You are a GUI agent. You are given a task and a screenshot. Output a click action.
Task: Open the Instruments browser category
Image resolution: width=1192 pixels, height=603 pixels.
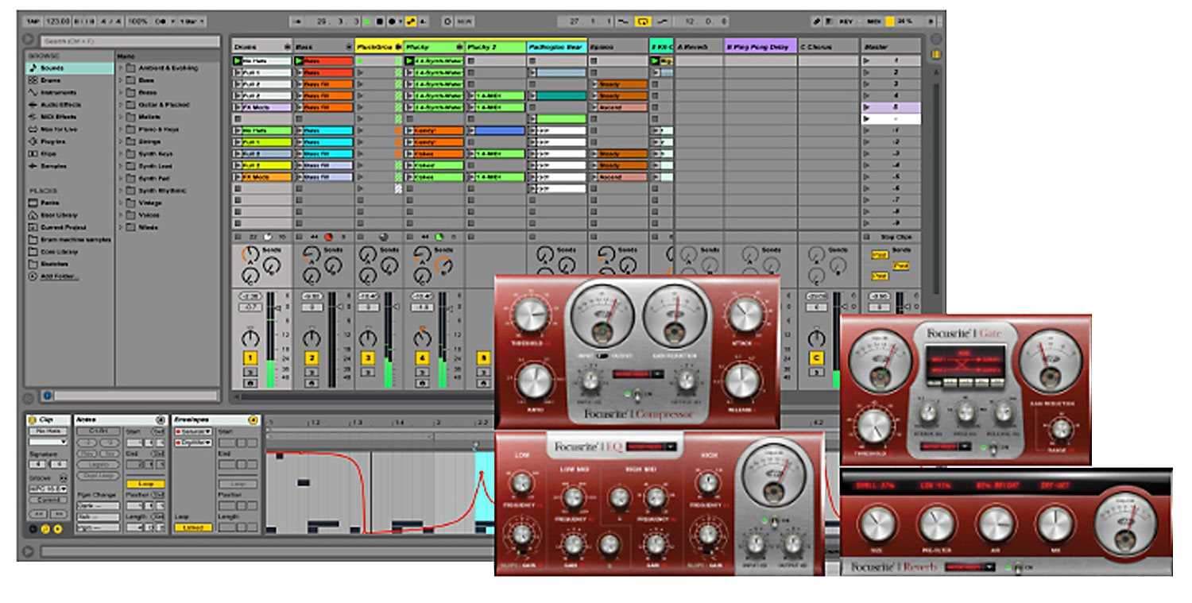click(x=58, y=92)
